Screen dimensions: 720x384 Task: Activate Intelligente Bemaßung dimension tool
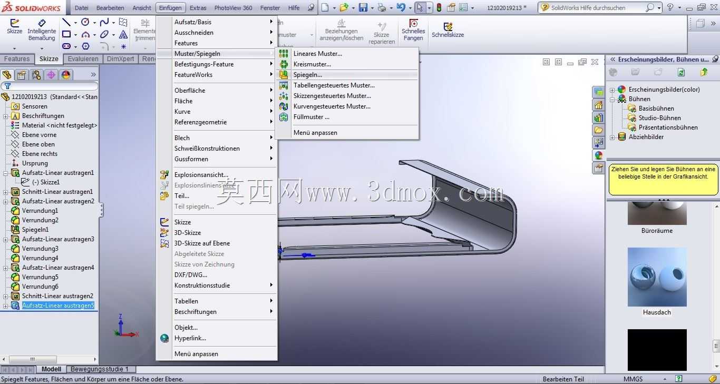(x=42, y=30)
